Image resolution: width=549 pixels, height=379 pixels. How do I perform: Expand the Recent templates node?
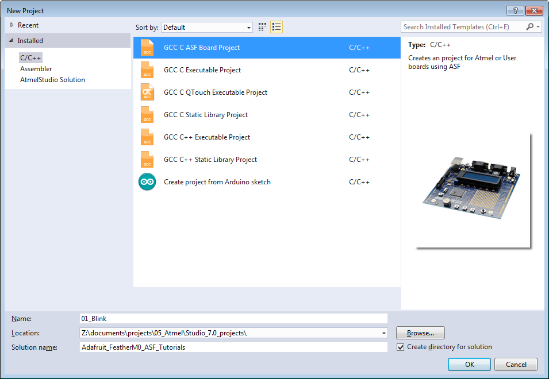click(12, 25)
